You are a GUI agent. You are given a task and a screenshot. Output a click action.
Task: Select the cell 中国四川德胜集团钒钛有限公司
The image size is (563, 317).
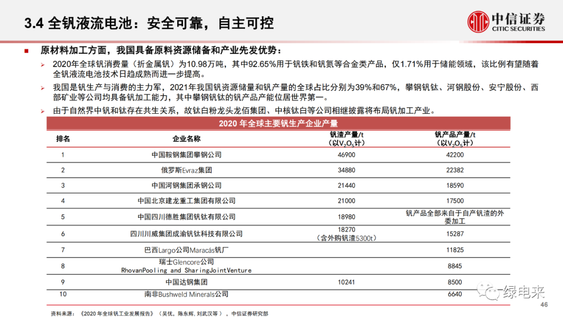tap(186, 217)
